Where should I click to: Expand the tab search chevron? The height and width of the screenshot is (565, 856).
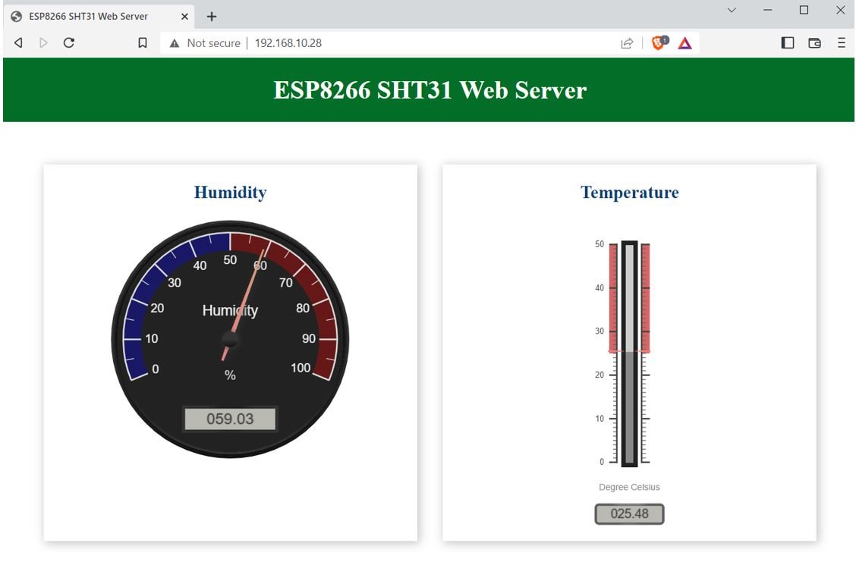pos(732,10)
